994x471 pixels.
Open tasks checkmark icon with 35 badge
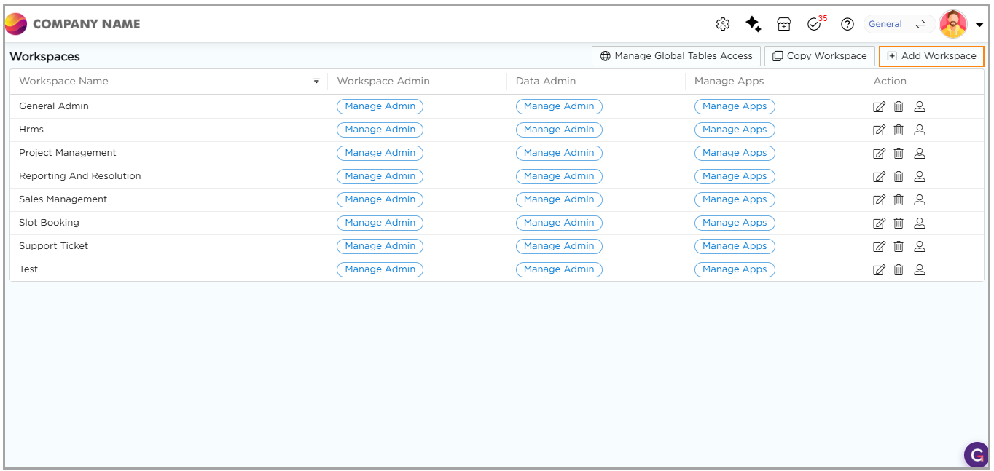(815, 24)
